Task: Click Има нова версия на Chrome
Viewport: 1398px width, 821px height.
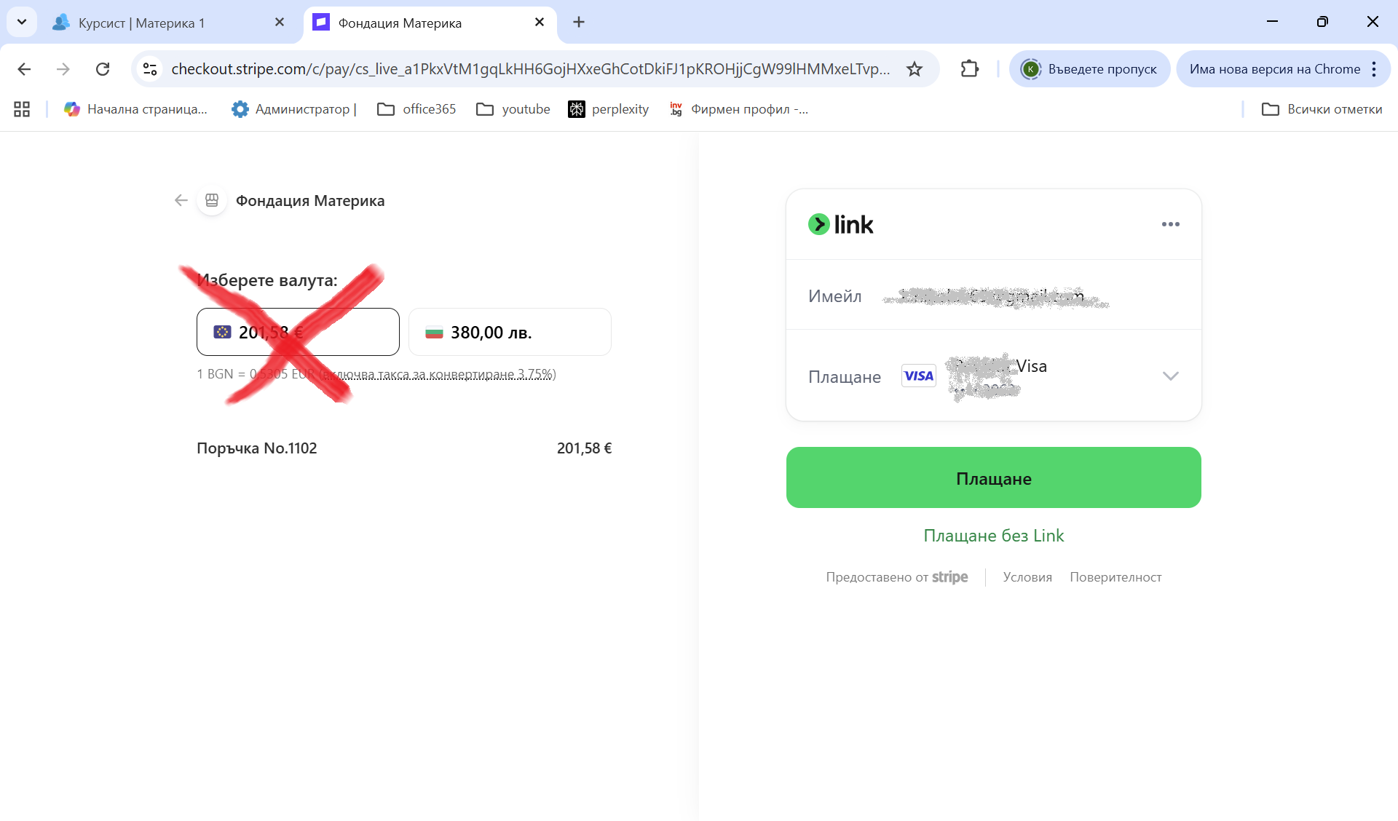Action: tap(1274, 69)
